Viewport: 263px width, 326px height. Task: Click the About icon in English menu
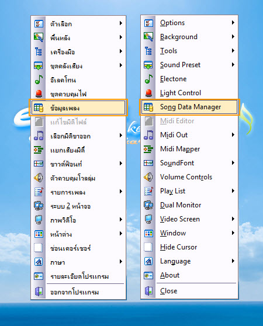[148, 275]
